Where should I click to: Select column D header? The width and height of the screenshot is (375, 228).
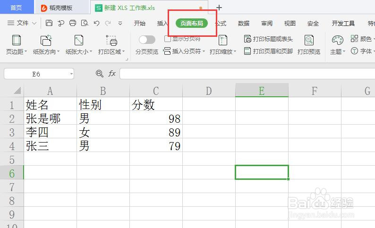(x=209, y=91)
